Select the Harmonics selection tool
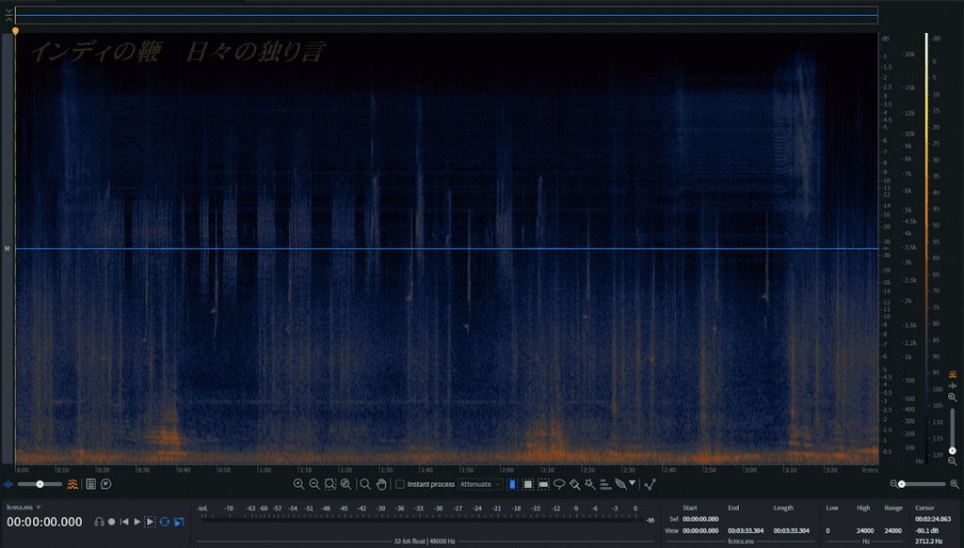This screenshot has height=548, width=964. [x=605, y=484]
